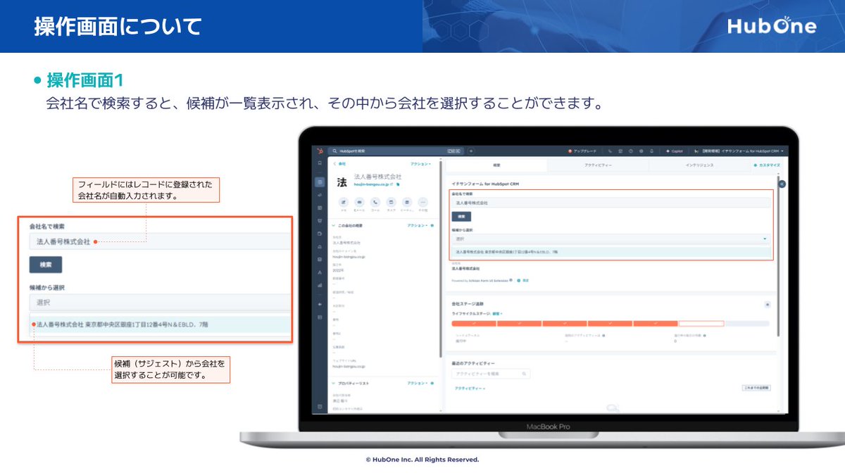Click the note (メモ) icon on company record
The height and width of the screenshot is (475, 845).
(x=343, y=202)
